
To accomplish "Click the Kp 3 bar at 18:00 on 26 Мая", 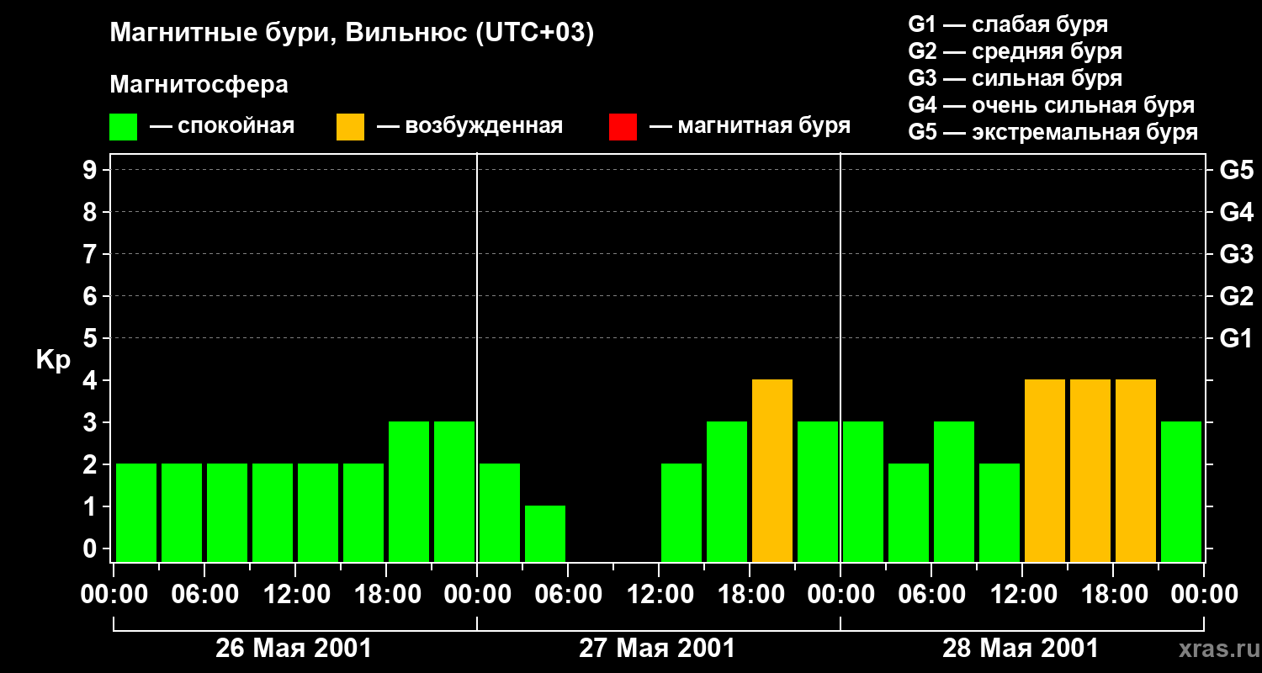I will [x=409, y=491].
